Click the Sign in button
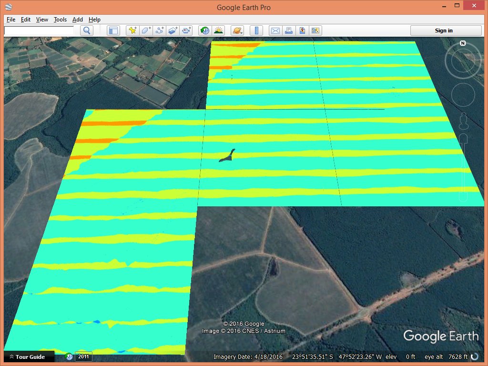The image size is (488, 366). [443, 30]
